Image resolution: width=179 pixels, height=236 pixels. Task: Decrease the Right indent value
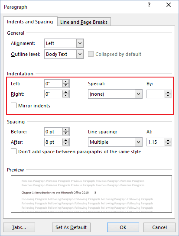point(66,96)
